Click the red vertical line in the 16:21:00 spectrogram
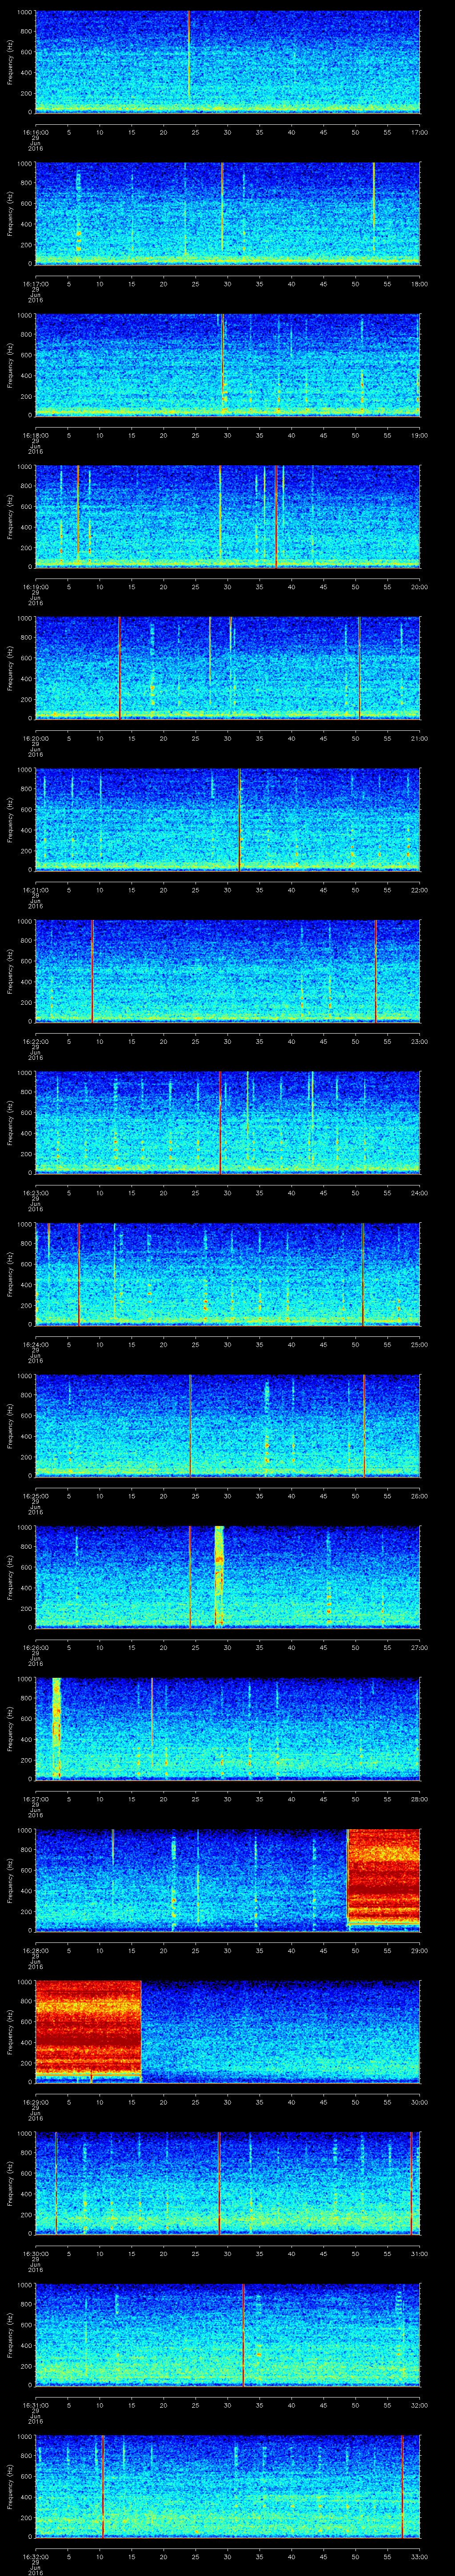455x2576 pixels. point(239,819)
